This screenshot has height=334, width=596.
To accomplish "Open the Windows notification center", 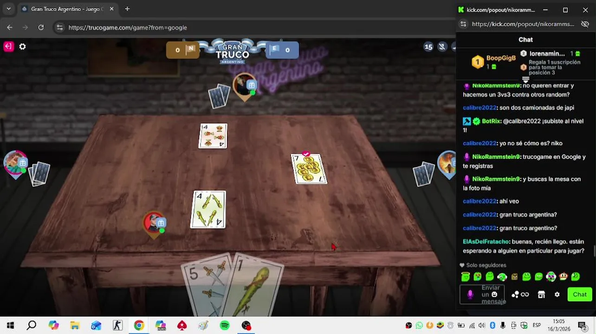I will [582, 325].
